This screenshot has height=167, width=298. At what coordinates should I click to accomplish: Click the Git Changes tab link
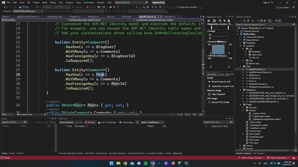pos(259,154)
